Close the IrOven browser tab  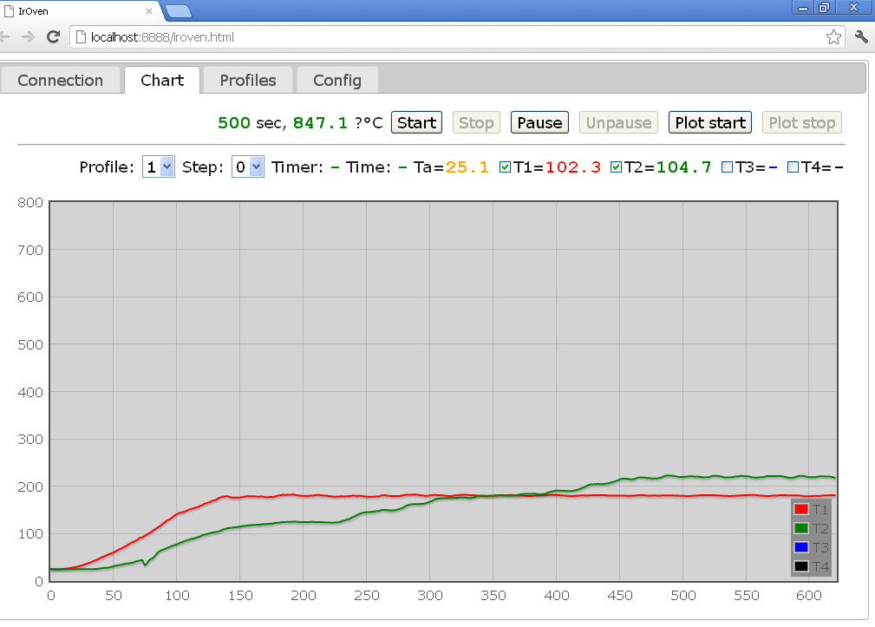148,11
